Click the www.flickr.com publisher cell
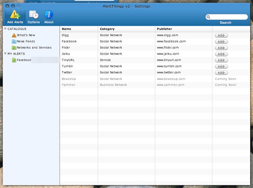Viewport: 253px width, 188px height. tap(168, 48)
